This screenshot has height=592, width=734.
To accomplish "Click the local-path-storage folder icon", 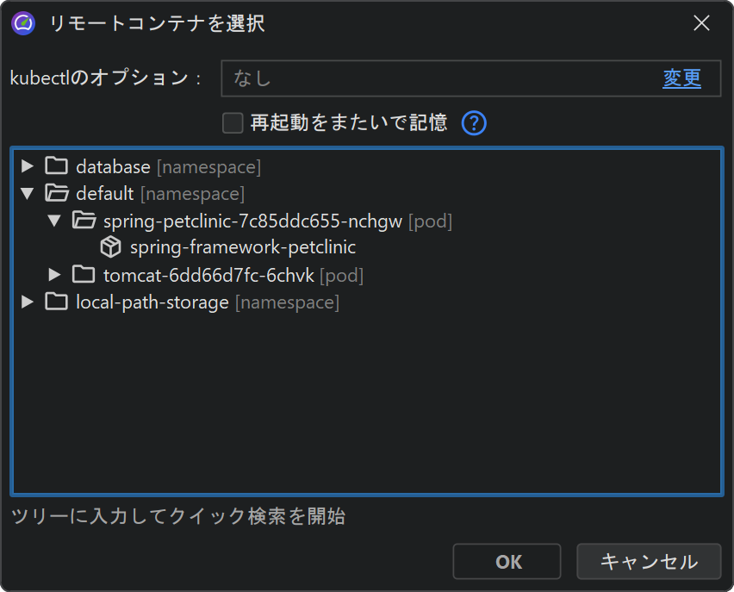I will point(56,302).
